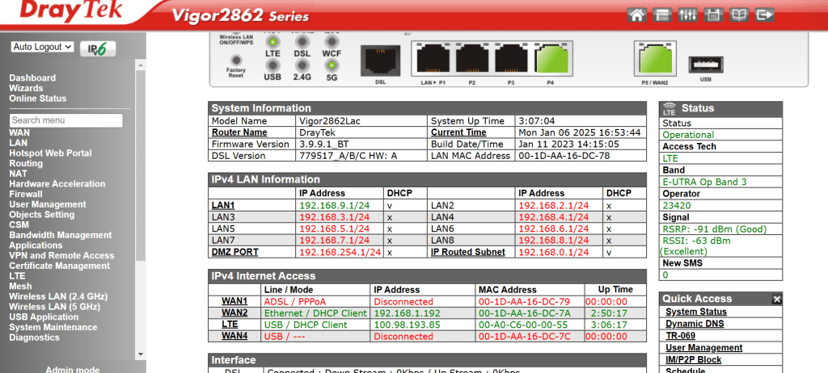Image resolution: width=828 pixels, height=373 pixels.
Task: Open Wireless LAN (5 GHz) menu
Action: 54,307
